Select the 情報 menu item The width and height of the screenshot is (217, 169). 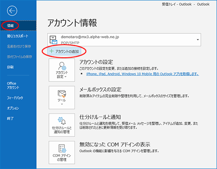pyautogui.click(x=18, y=26)
